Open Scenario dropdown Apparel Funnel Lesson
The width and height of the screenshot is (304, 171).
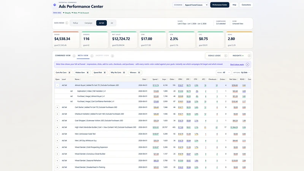196,5
